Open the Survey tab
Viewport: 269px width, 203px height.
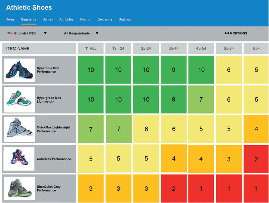(x=48, y=19)
